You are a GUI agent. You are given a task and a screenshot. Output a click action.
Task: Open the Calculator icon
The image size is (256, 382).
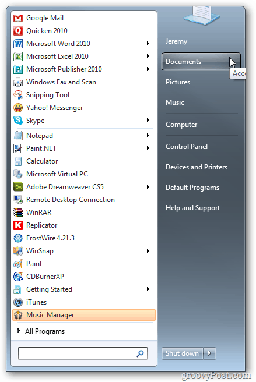(x=18, y=161)
